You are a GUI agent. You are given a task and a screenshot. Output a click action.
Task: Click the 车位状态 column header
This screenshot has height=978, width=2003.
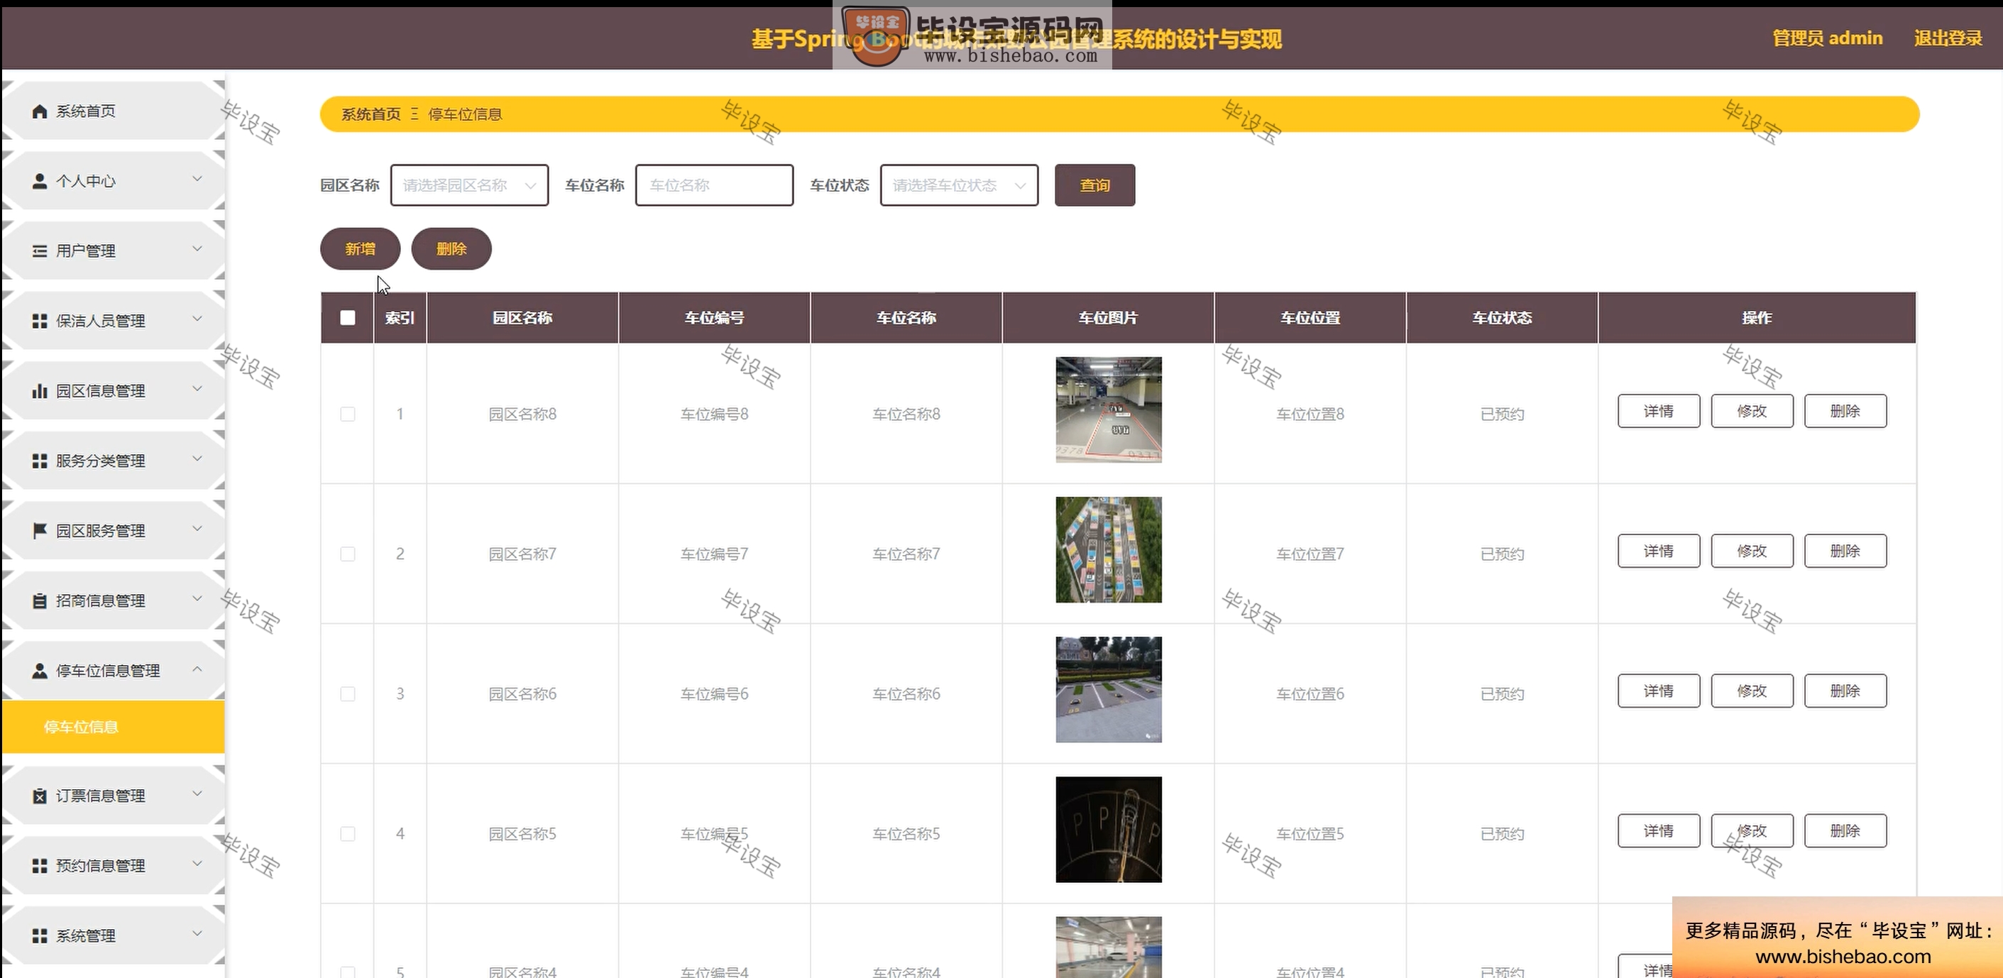1502,317
